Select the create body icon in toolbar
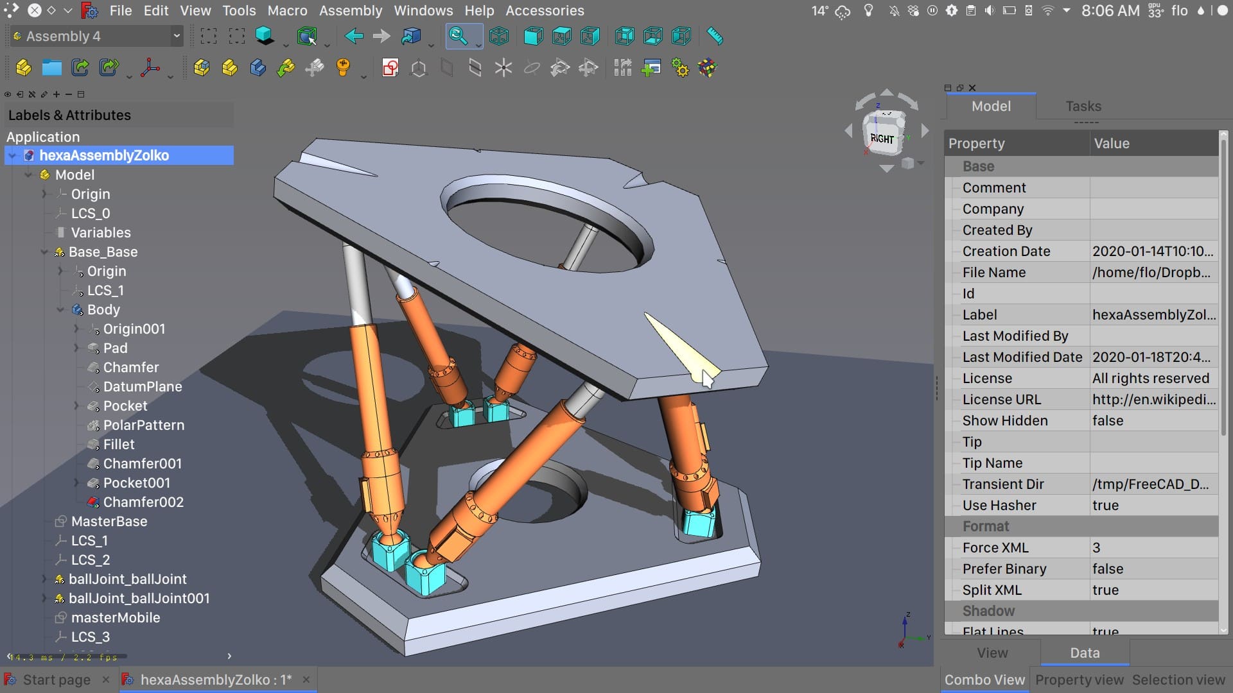Viewport: 1233px width, 693px height. pos(259,67)
